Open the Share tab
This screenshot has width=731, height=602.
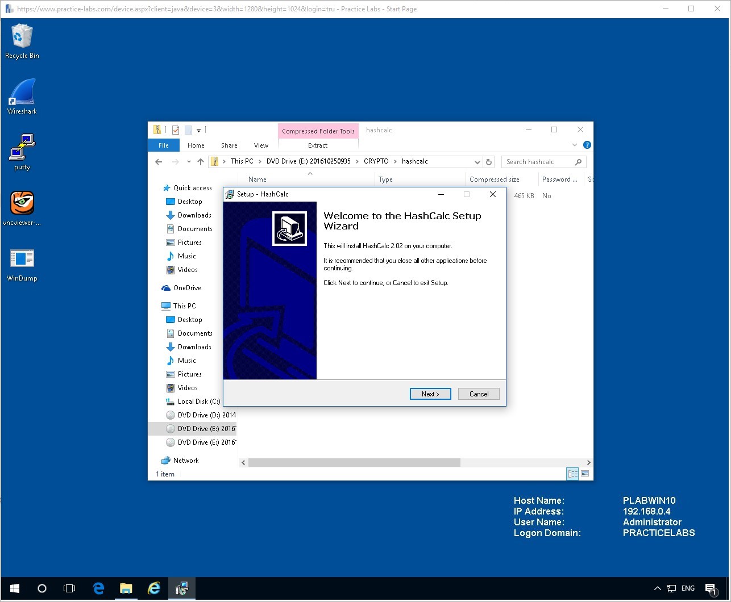click(x=229, y=145)
